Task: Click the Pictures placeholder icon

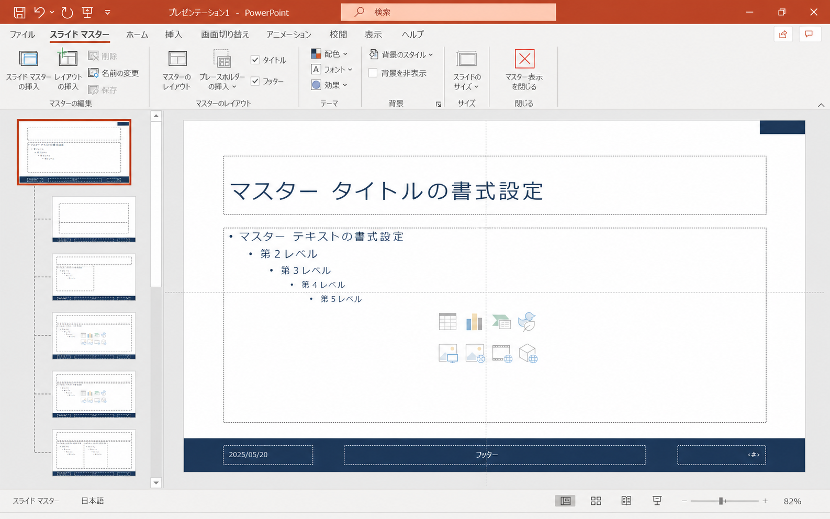Action: click(448, 353)
